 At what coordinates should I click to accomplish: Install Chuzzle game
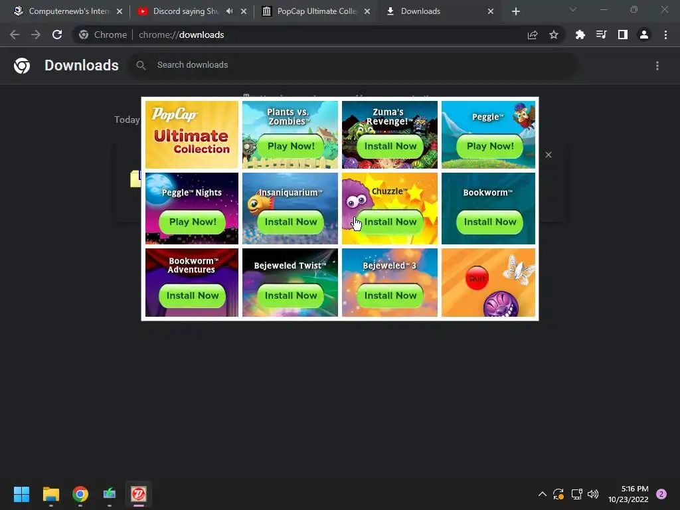[x=390, y=222]
